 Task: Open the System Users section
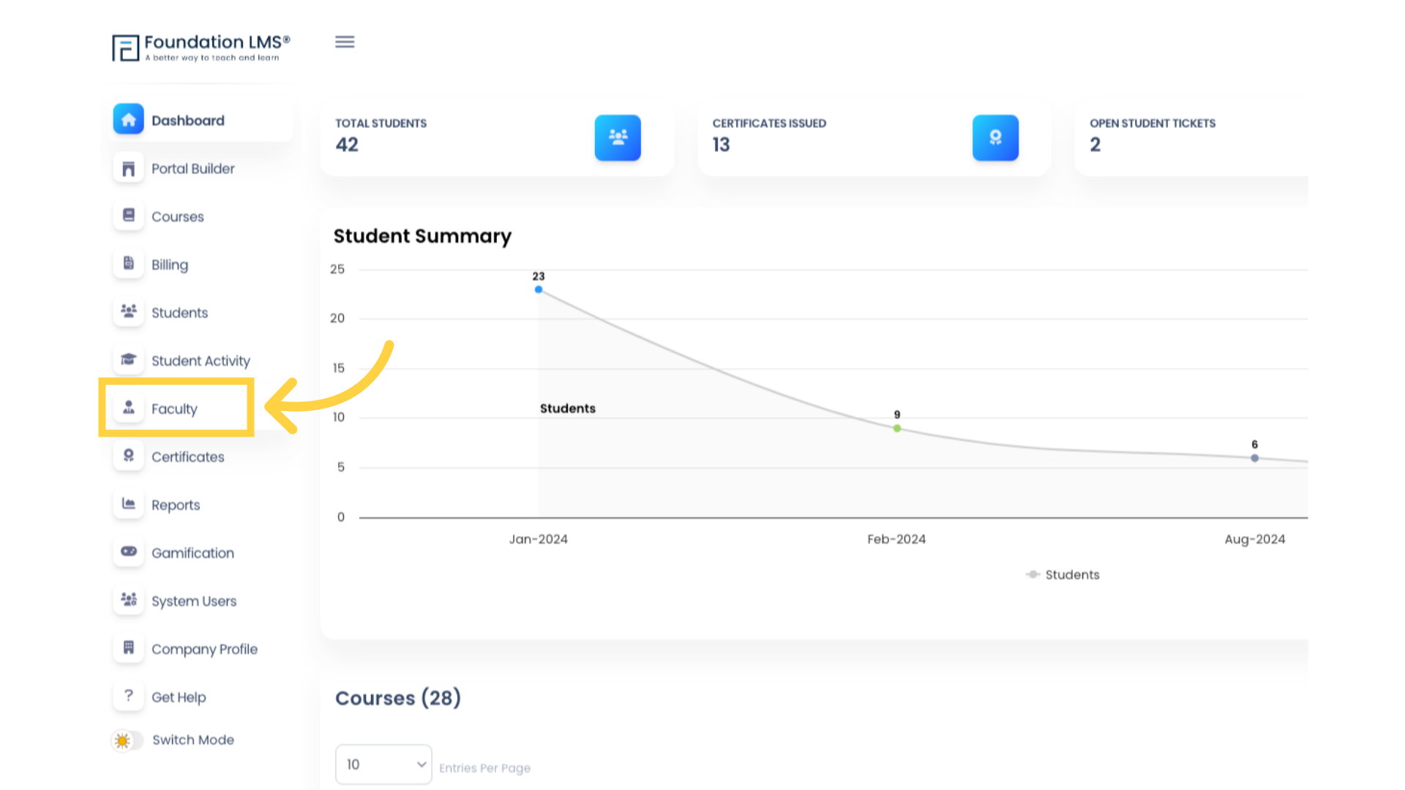(194, 601)
